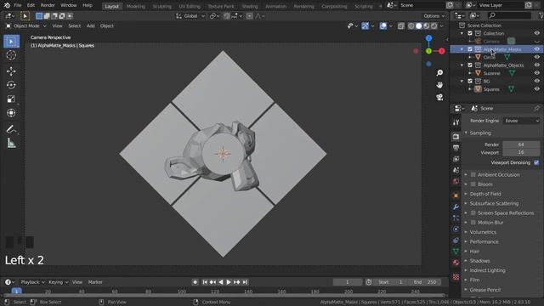
Task: Select the Scale tool
Action: [11, 99]
